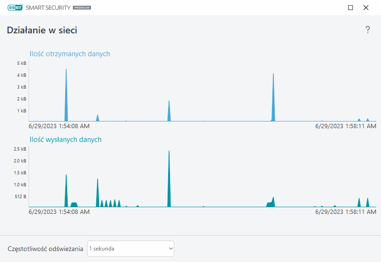The width and height of the screenshot is (381, 262).
Task: Click the start timestamp under received data graph
Action: (x=59, y=126)
